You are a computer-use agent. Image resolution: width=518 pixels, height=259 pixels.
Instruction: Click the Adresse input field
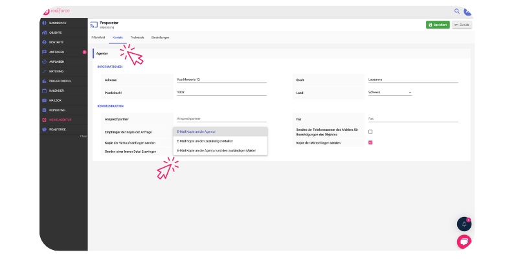[x=221, y=80]
